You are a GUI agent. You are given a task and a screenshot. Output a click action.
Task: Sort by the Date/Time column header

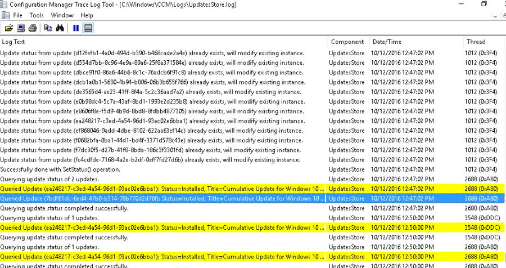(x=416, y=42)
